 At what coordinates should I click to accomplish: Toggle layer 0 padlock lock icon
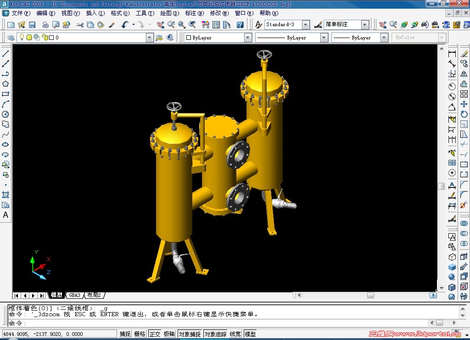pos(45,37)
